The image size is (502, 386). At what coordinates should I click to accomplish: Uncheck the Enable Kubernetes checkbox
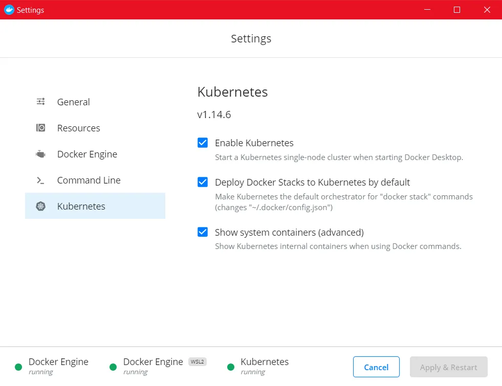203,143
